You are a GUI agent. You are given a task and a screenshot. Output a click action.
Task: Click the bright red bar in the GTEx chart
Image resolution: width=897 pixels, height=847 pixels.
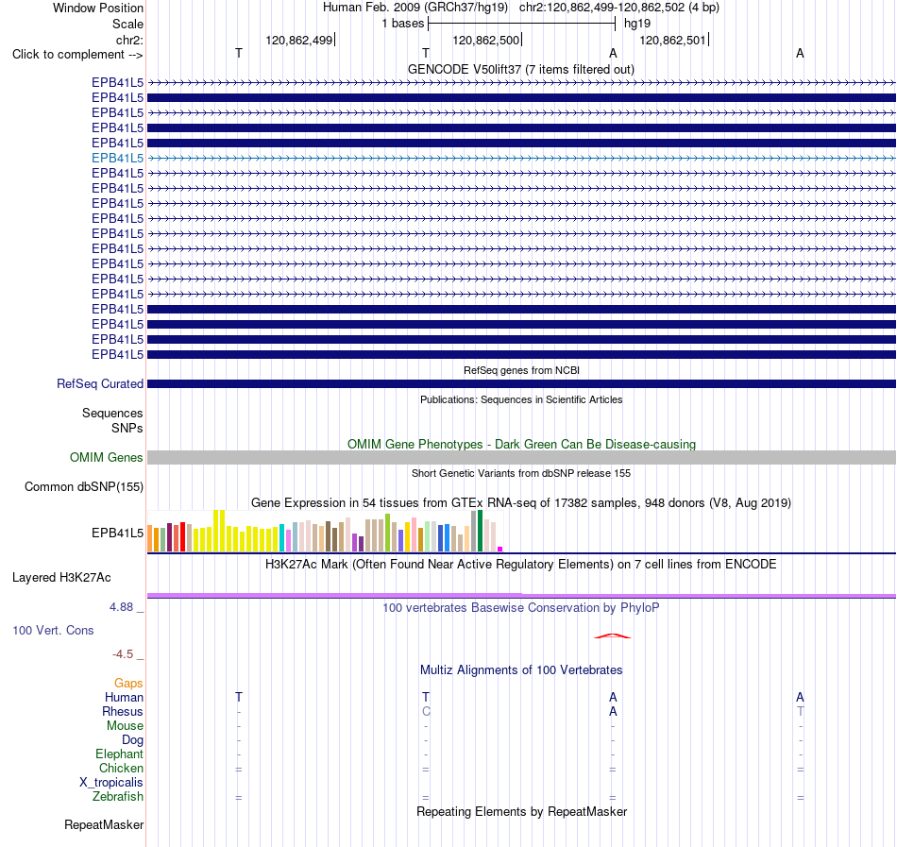click(182, 536)
